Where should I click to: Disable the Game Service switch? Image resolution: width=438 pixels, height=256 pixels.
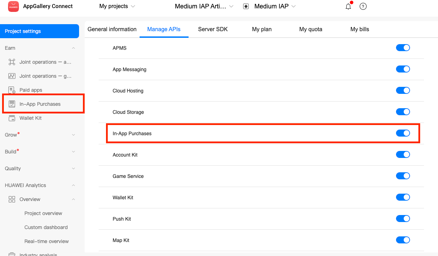point(403,176)
